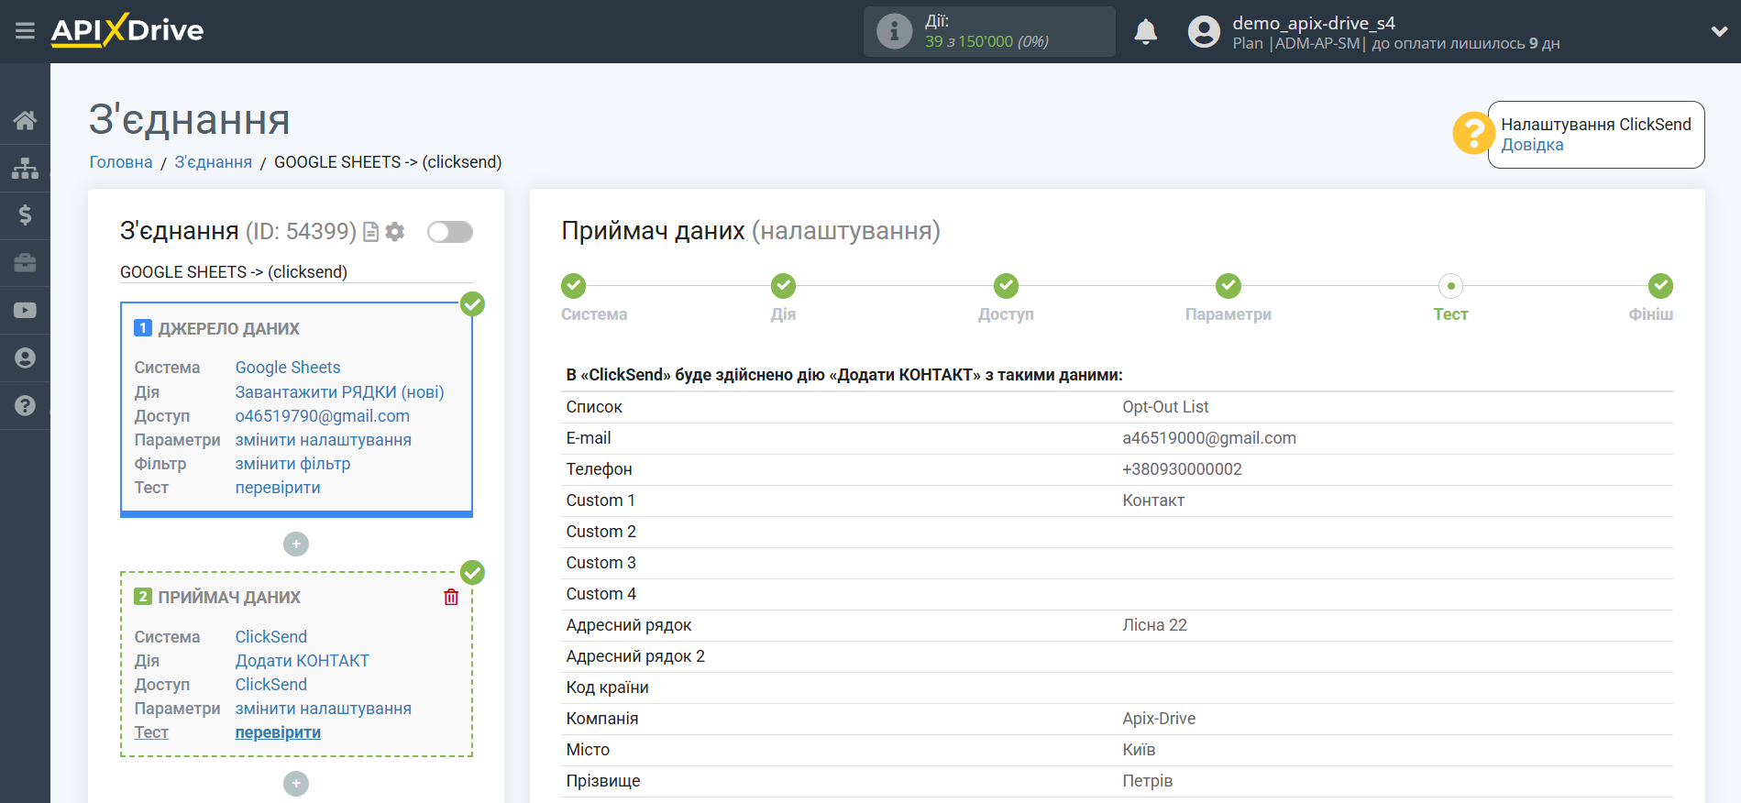This screenshot has width=1741, height=803.
Task: Open the hamburger menu
Action: 25,31
